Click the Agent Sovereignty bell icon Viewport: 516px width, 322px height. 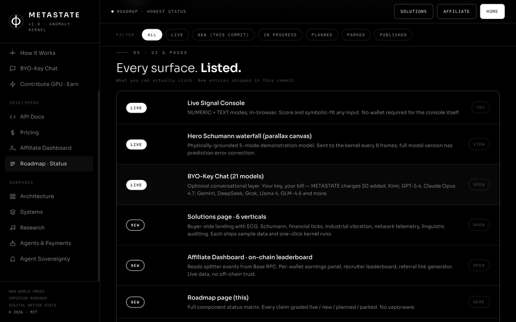click(12, 259)
